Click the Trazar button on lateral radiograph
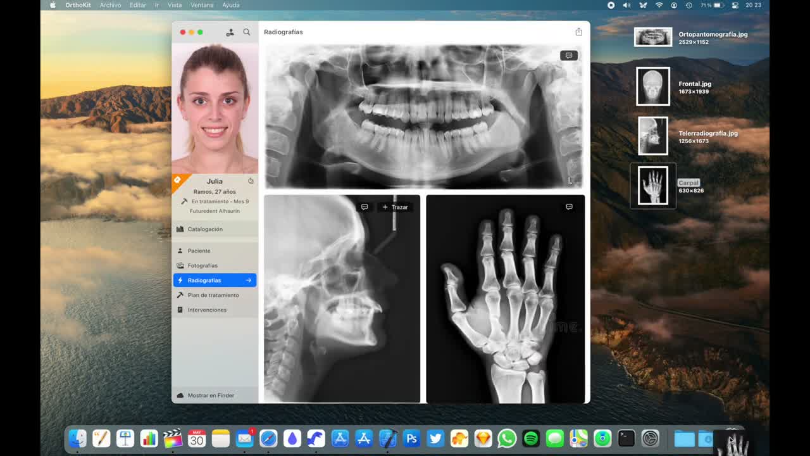The width and height of the screenshot is (810, 456). 396,207
